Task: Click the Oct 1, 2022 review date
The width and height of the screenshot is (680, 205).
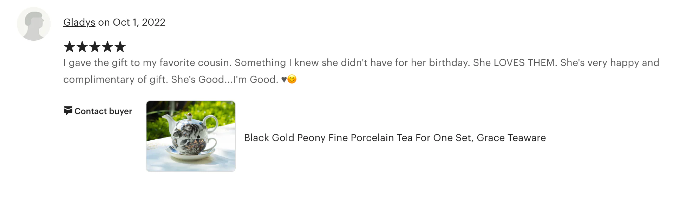Action: tap(139, 22)
